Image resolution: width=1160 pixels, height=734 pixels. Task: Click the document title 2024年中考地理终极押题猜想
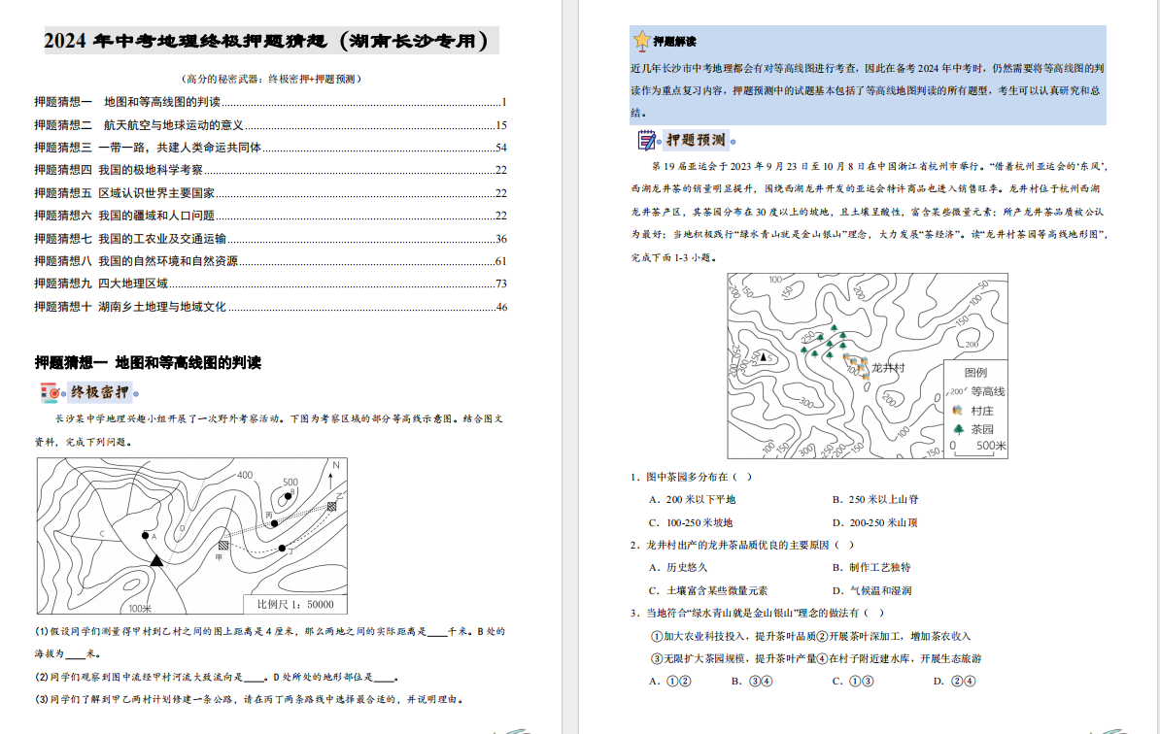pos(271,41)
